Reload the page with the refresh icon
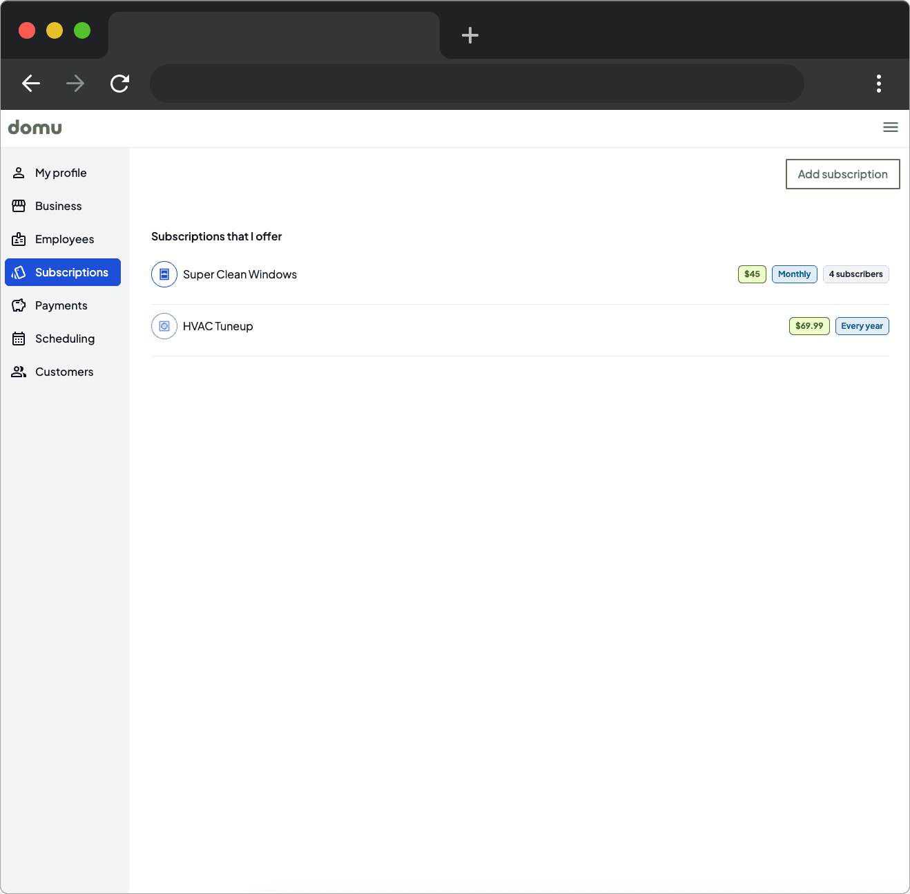The image size is (910, 894). (119, 84)
